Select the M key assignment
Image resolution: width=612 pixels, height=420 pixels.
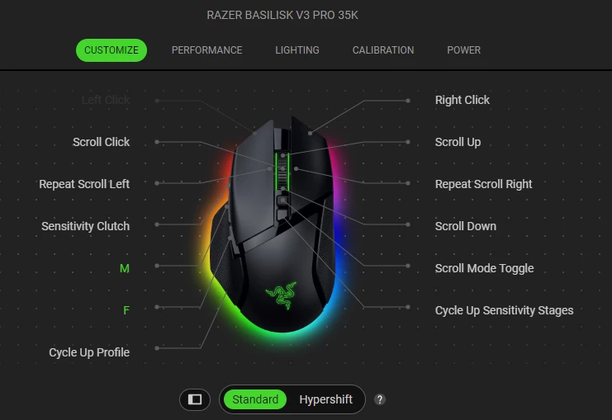click(125, 268)
